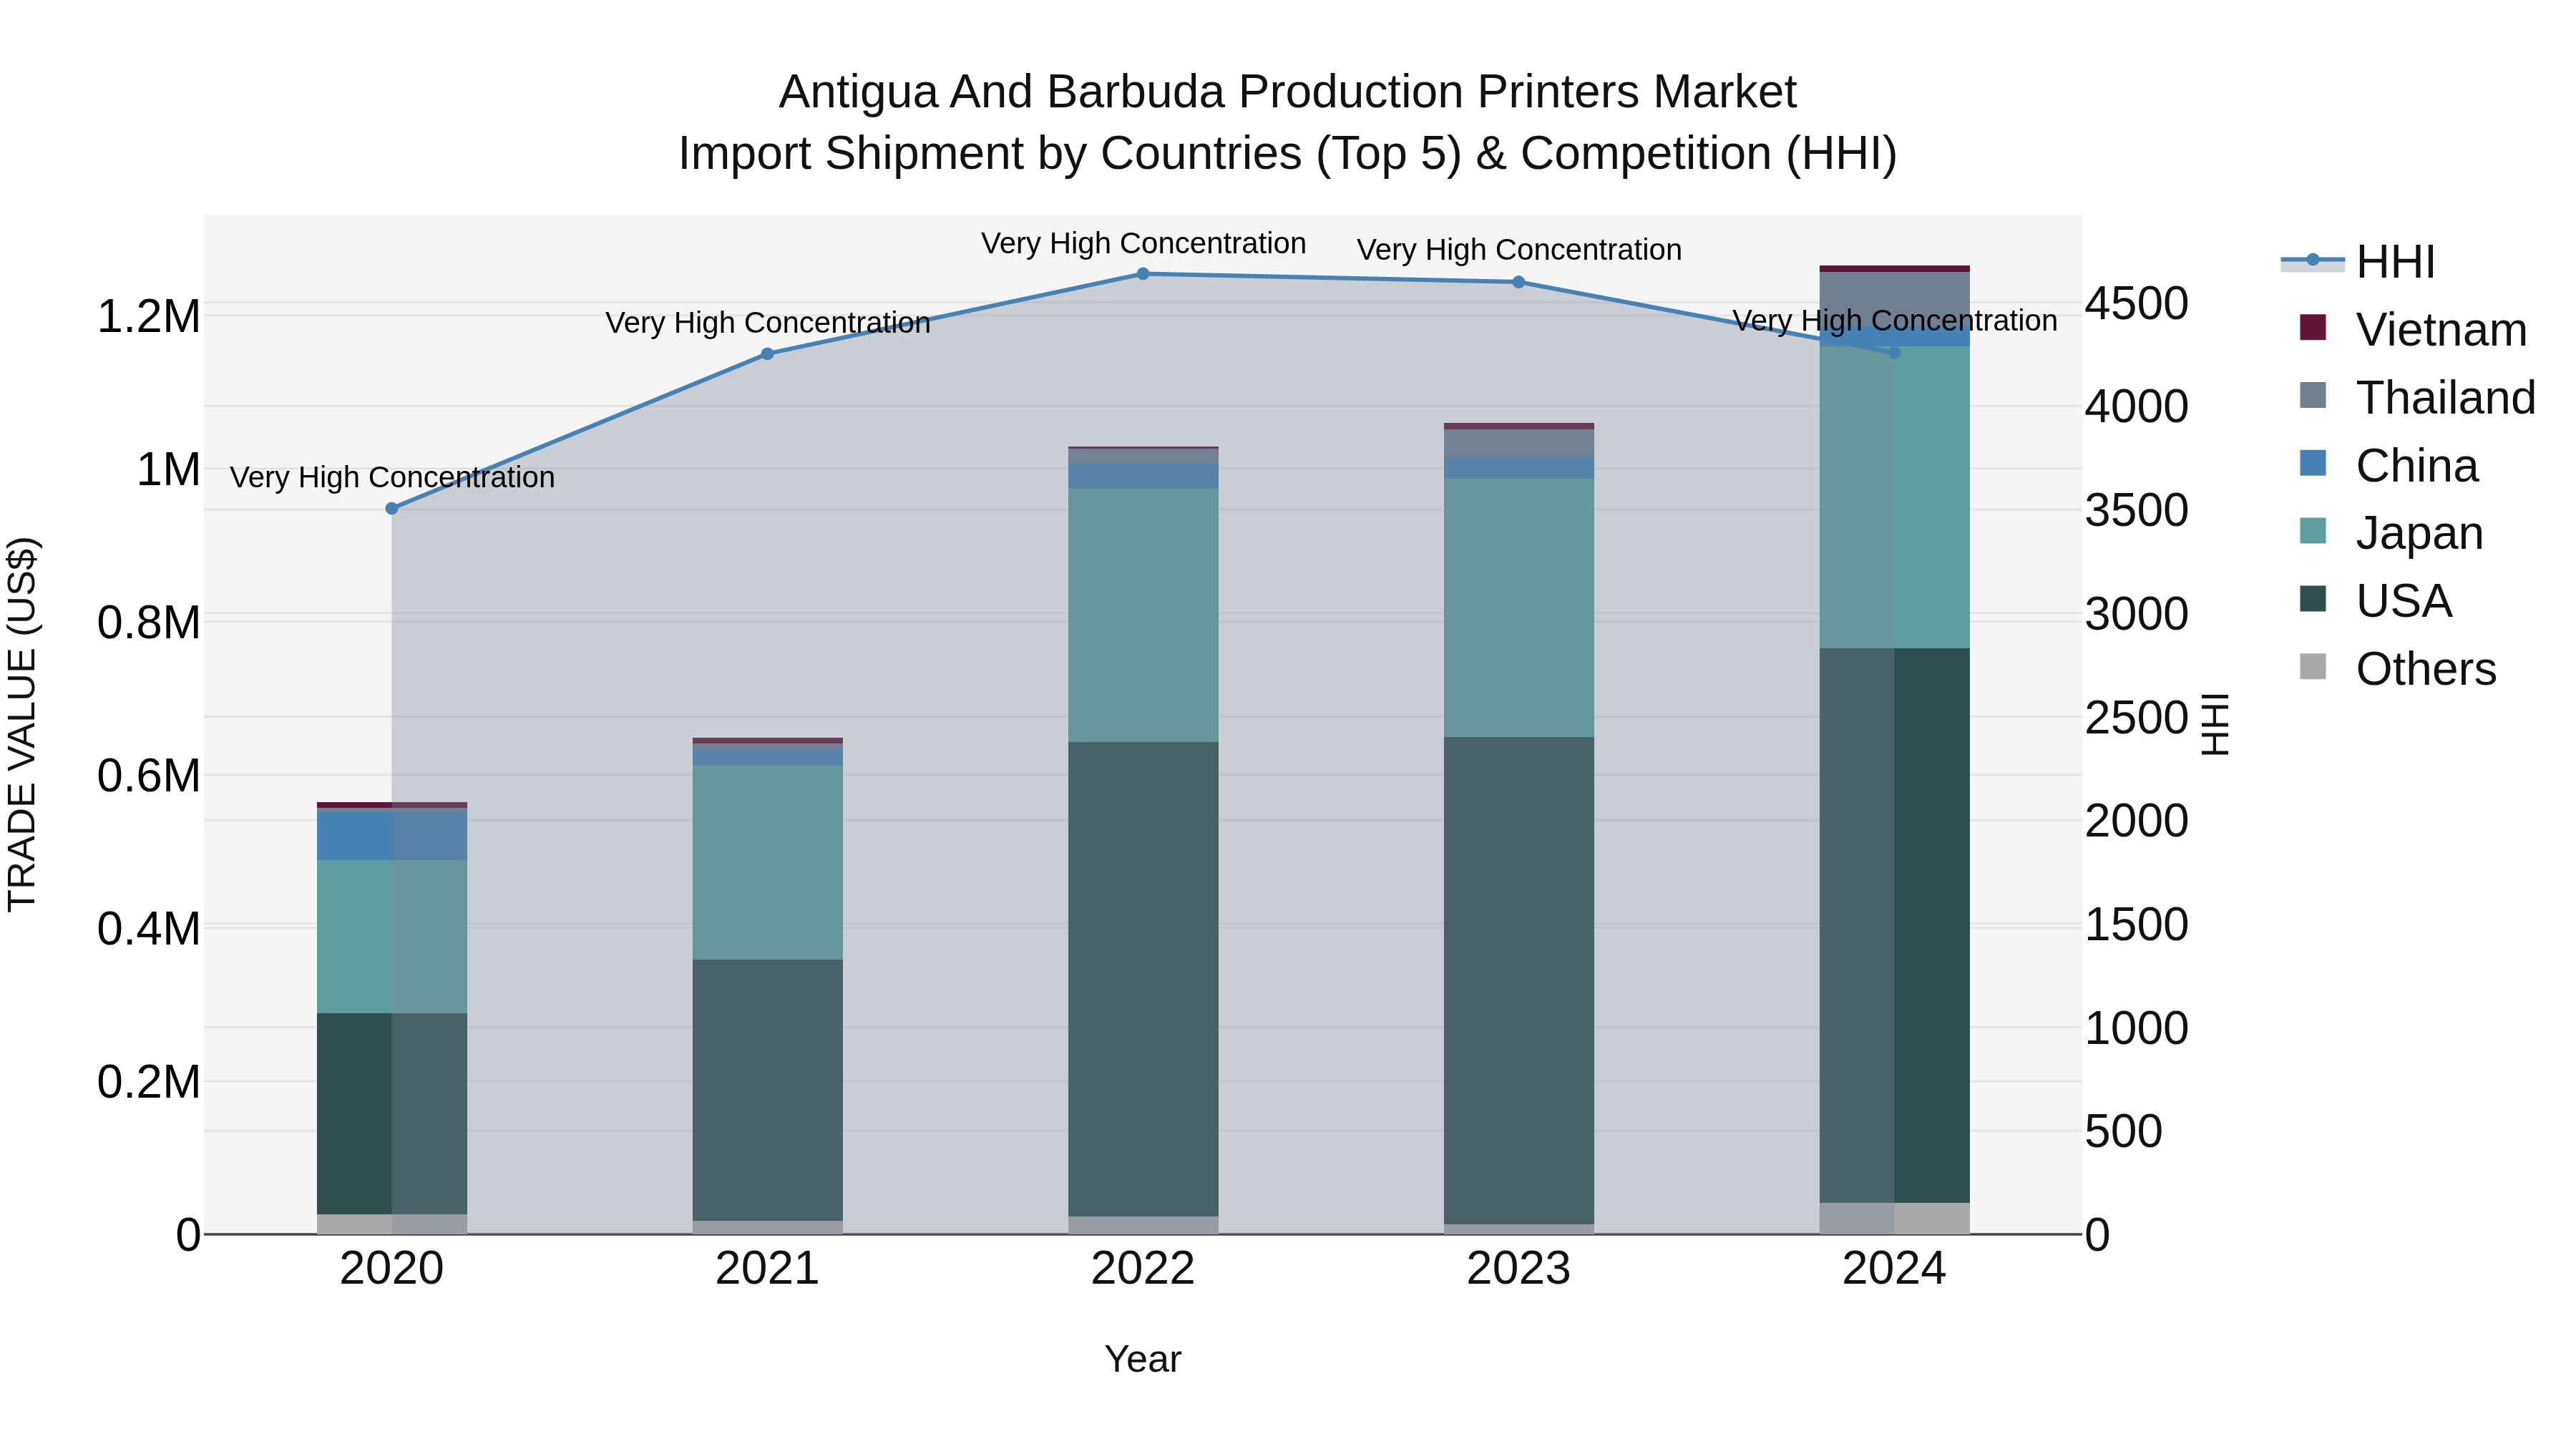Click the Japan bar segment for 2021
The width and height of the screenshot is (2576, 1449).
tap(767, 863)
